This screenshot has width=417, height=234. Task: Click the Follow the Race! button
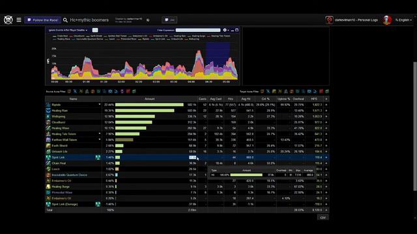pyautogui.click(x=42, y=20)
